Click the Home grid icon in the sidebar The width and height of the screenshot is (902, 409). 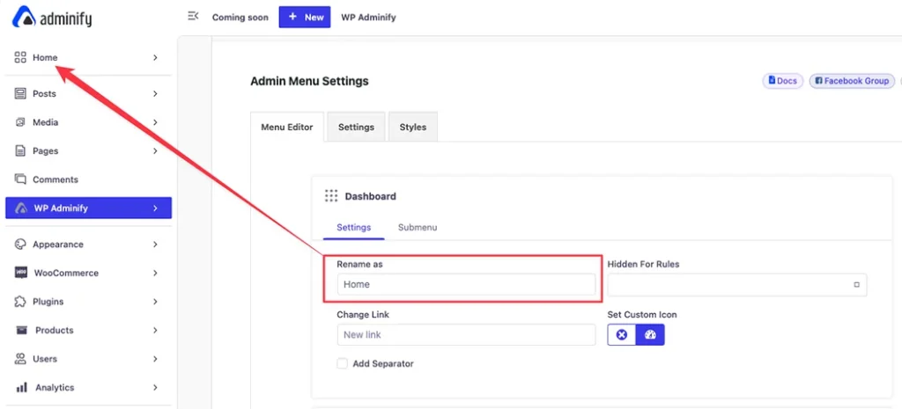tap(21, 57)
